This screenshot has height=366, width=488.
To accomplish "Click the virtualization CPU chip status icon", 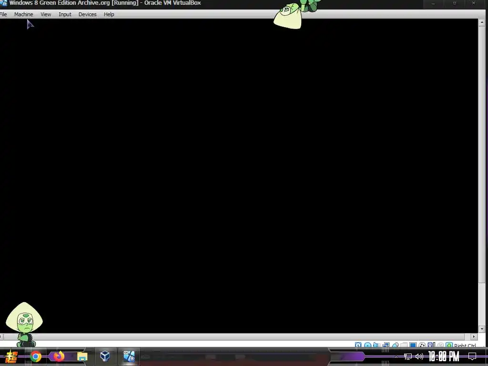I will pos(431,345).
